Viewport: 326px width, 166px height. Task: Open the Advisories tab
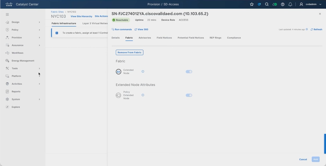pos(145,38)
